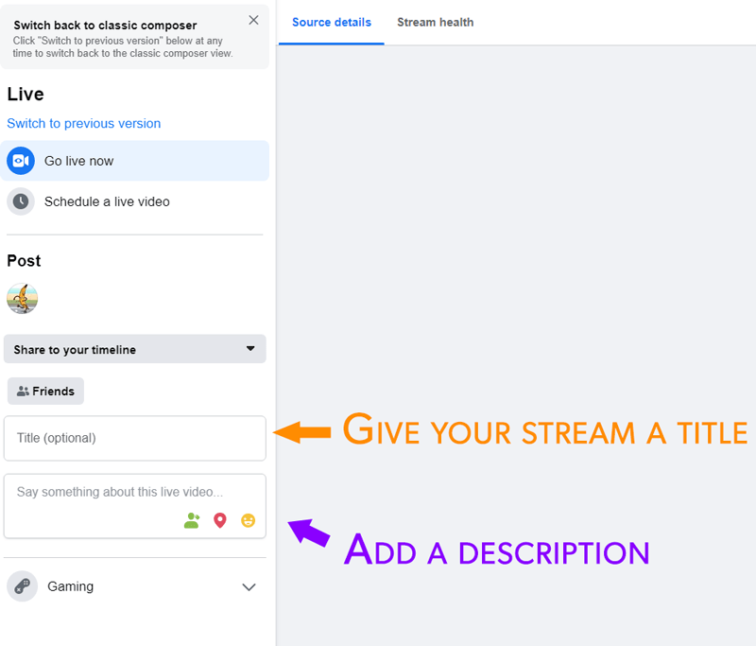Image resolution: width=756 pixels, height=646 pixels.
Task: Open the Share to your timeline dropdown
Action: coord(134,349)
